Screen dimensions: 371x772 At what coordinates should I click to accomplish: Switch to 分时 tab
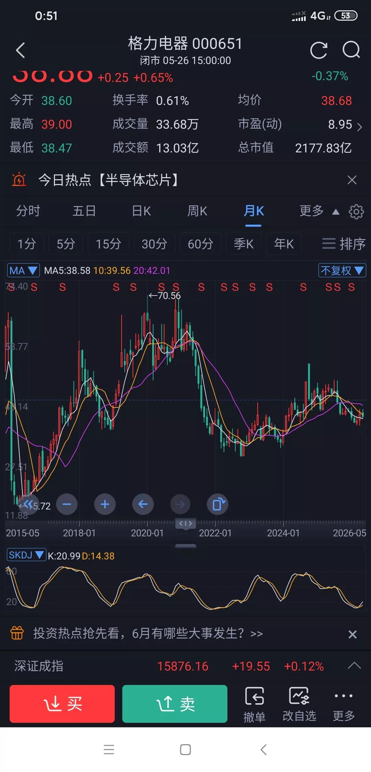pyautogui.click(x=28, y=211)
